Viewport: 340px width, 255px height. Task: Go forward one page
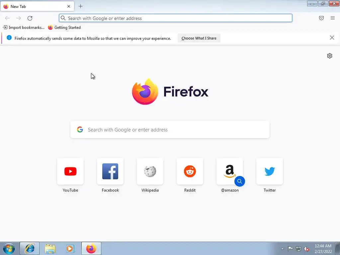19,18
